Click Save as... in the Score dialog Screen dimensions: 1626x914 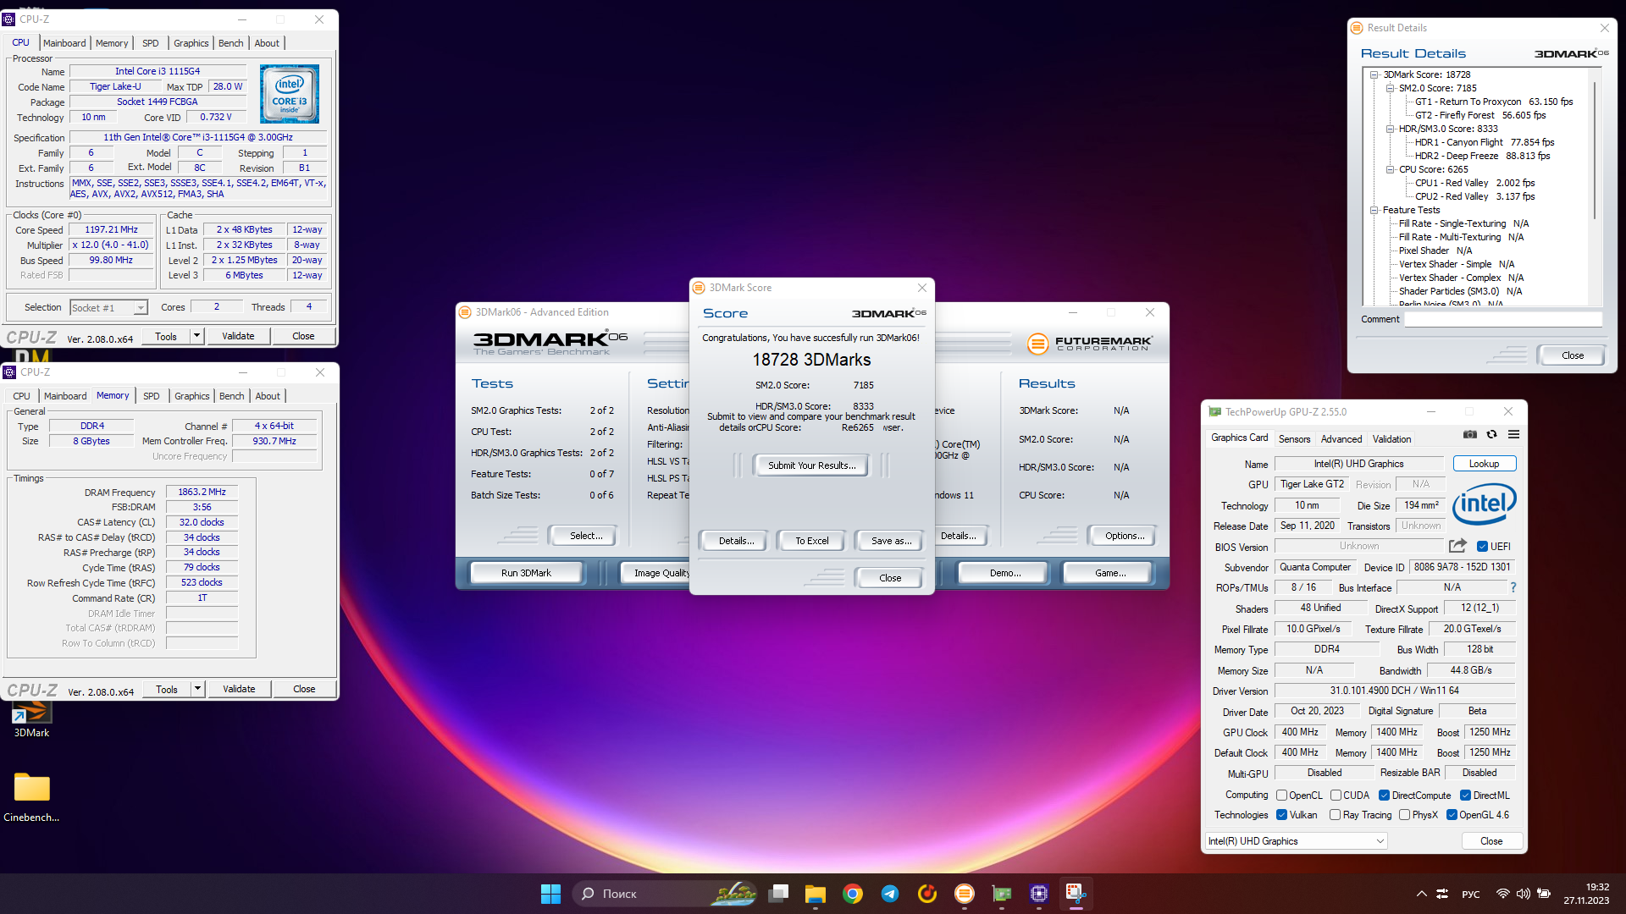(891, 541)
